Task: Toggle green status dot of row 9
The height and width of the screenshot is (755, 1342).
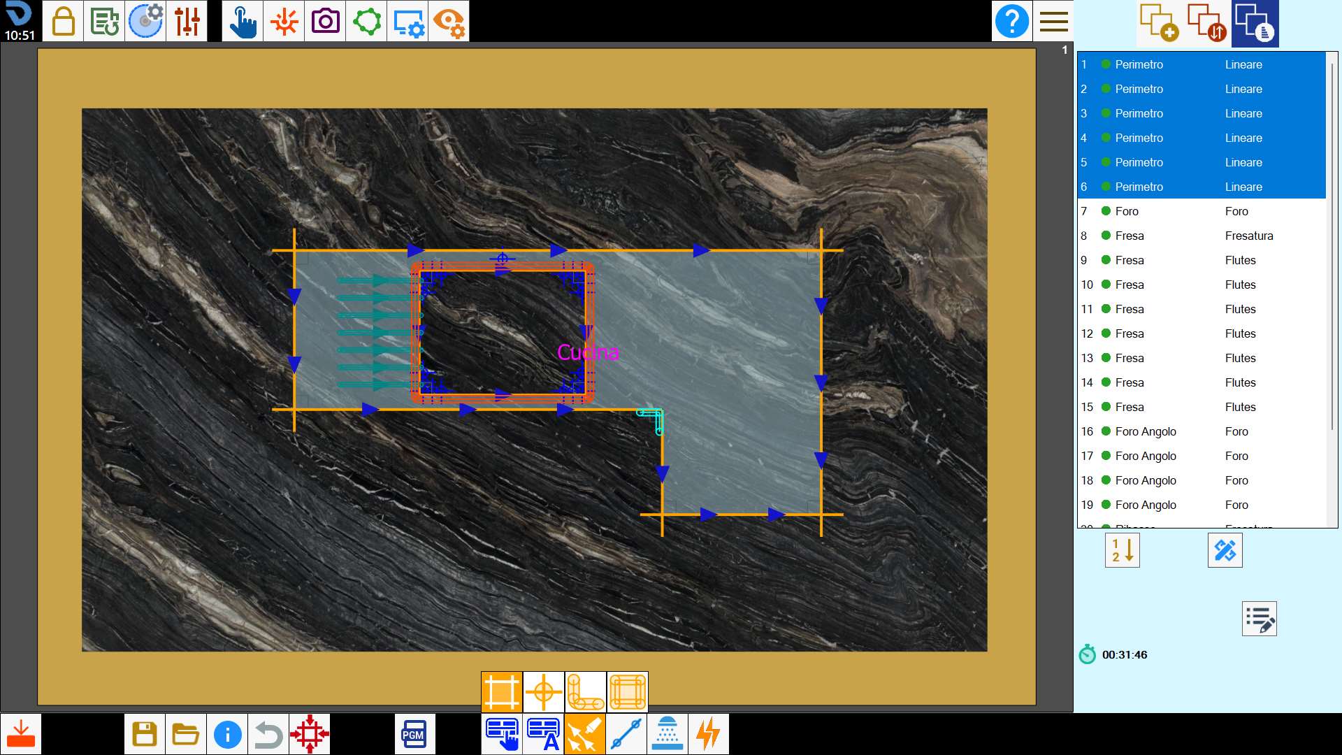Action: (x=1106, y=260)
